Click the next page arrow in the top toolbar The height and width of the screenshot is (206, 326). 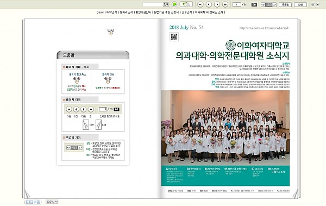coord(217,4)
